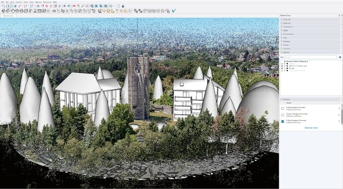Image resolution: width=343 pixels, height=189 pixels.
Task: Open options for the checked V-Ray Viewport Preview overlay
Action: click(x=340, y=121)
